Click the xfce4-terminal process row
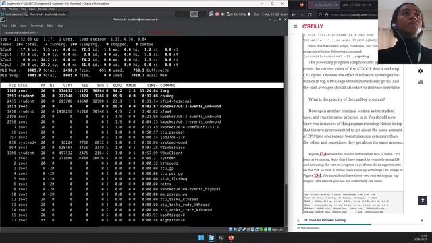432x243 pixels. (x=142, y=101)
